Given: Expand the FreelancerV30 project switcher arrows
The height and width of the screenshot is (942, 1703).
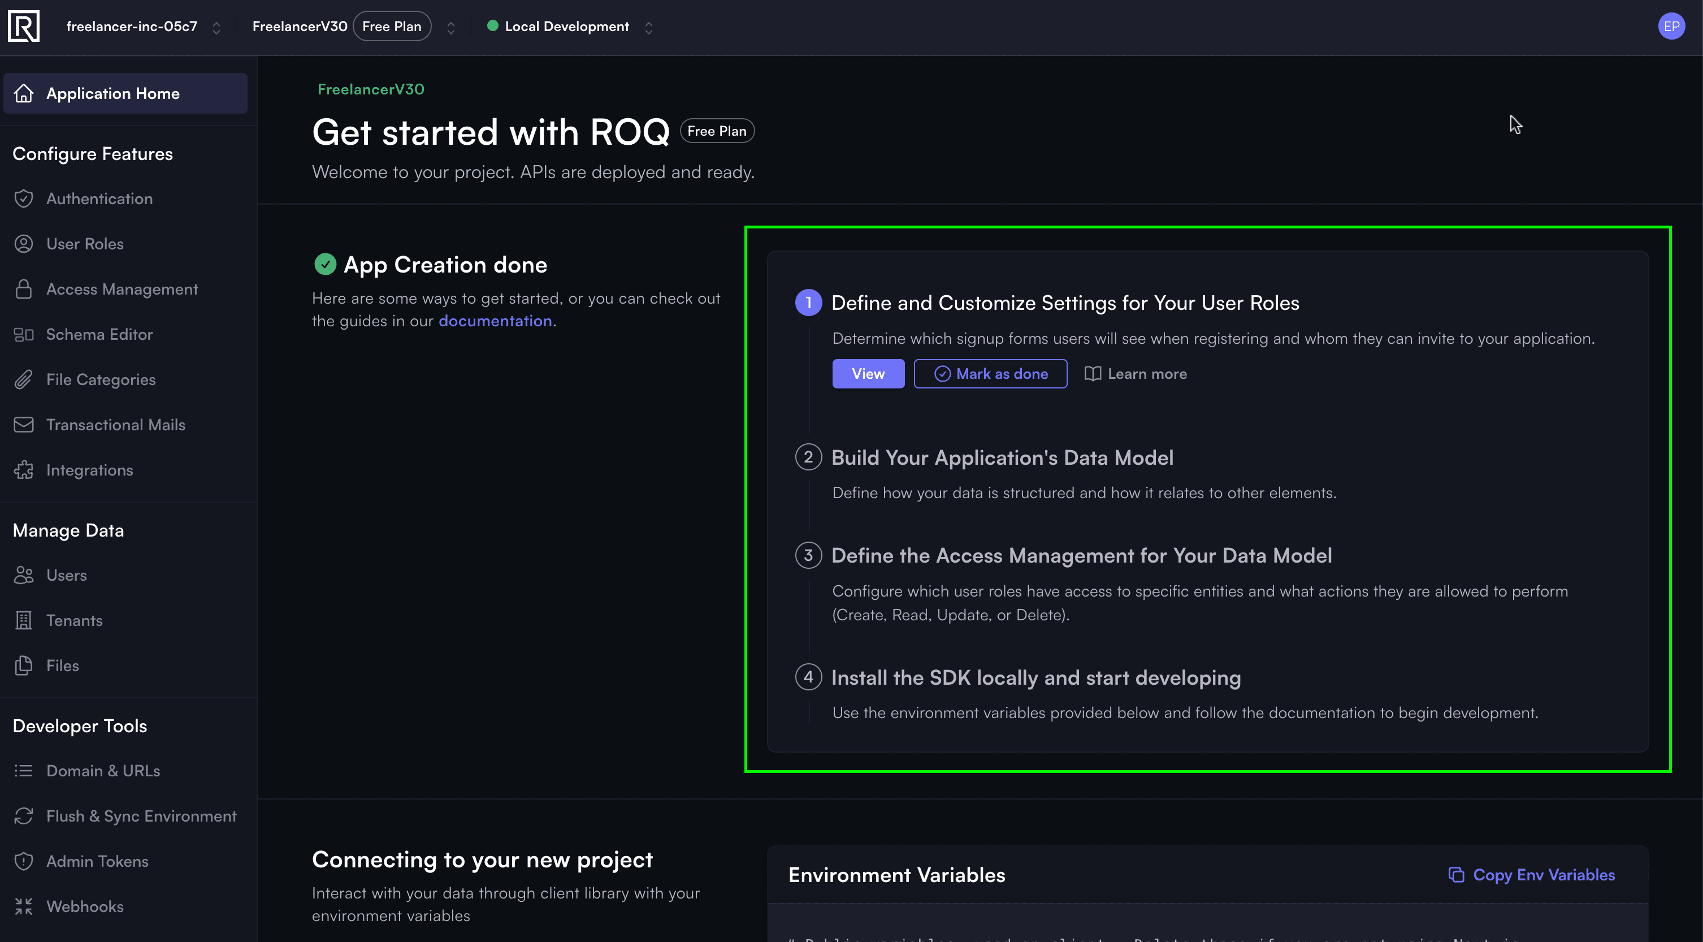Looking at the screenshot, I should pos(451,27).
